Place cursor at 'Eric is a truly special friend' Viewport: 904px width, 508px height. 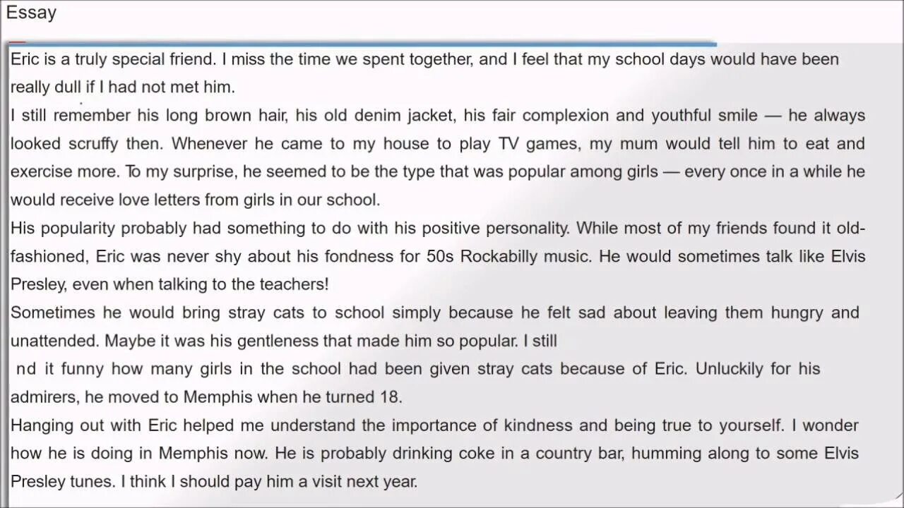[x=114, y=59]
